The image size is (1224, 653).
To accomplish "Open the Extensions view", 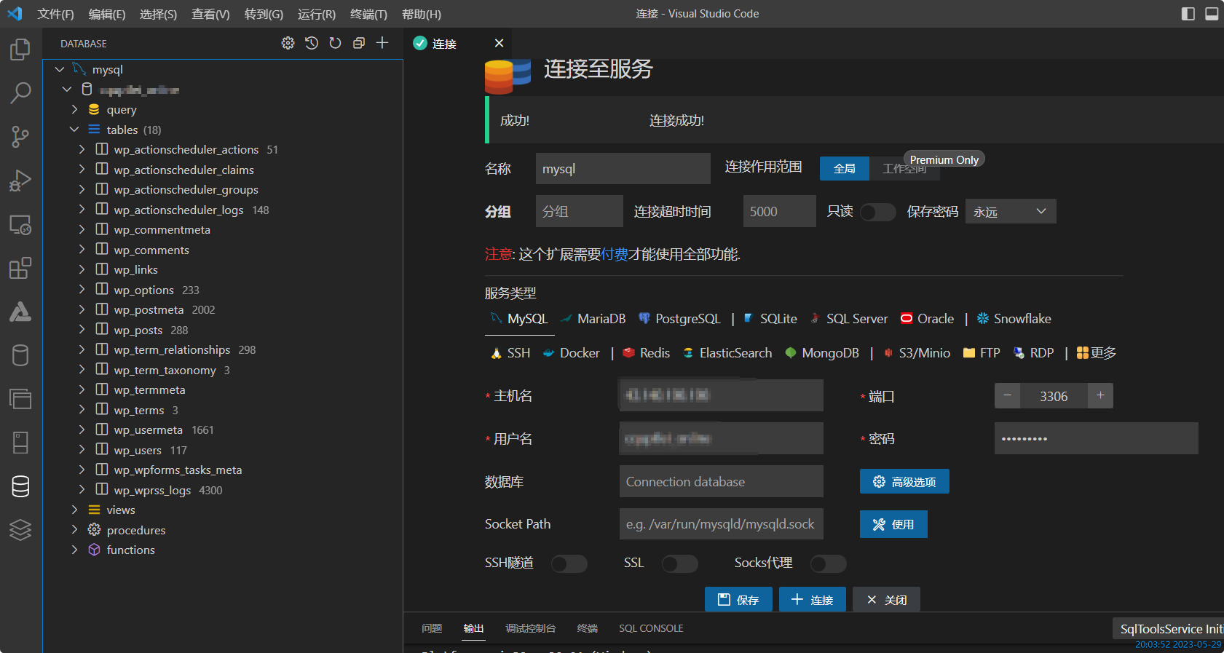I will [x=20, y=268].
